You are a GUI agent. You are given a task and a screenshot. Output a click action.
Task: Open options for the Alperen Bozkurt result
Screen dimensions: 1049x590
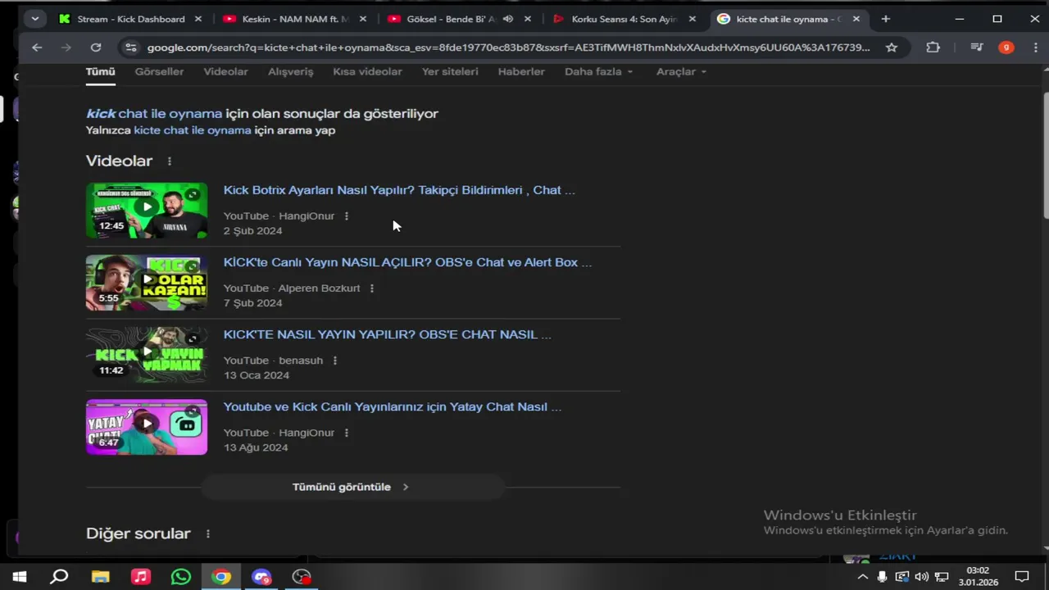372,288
